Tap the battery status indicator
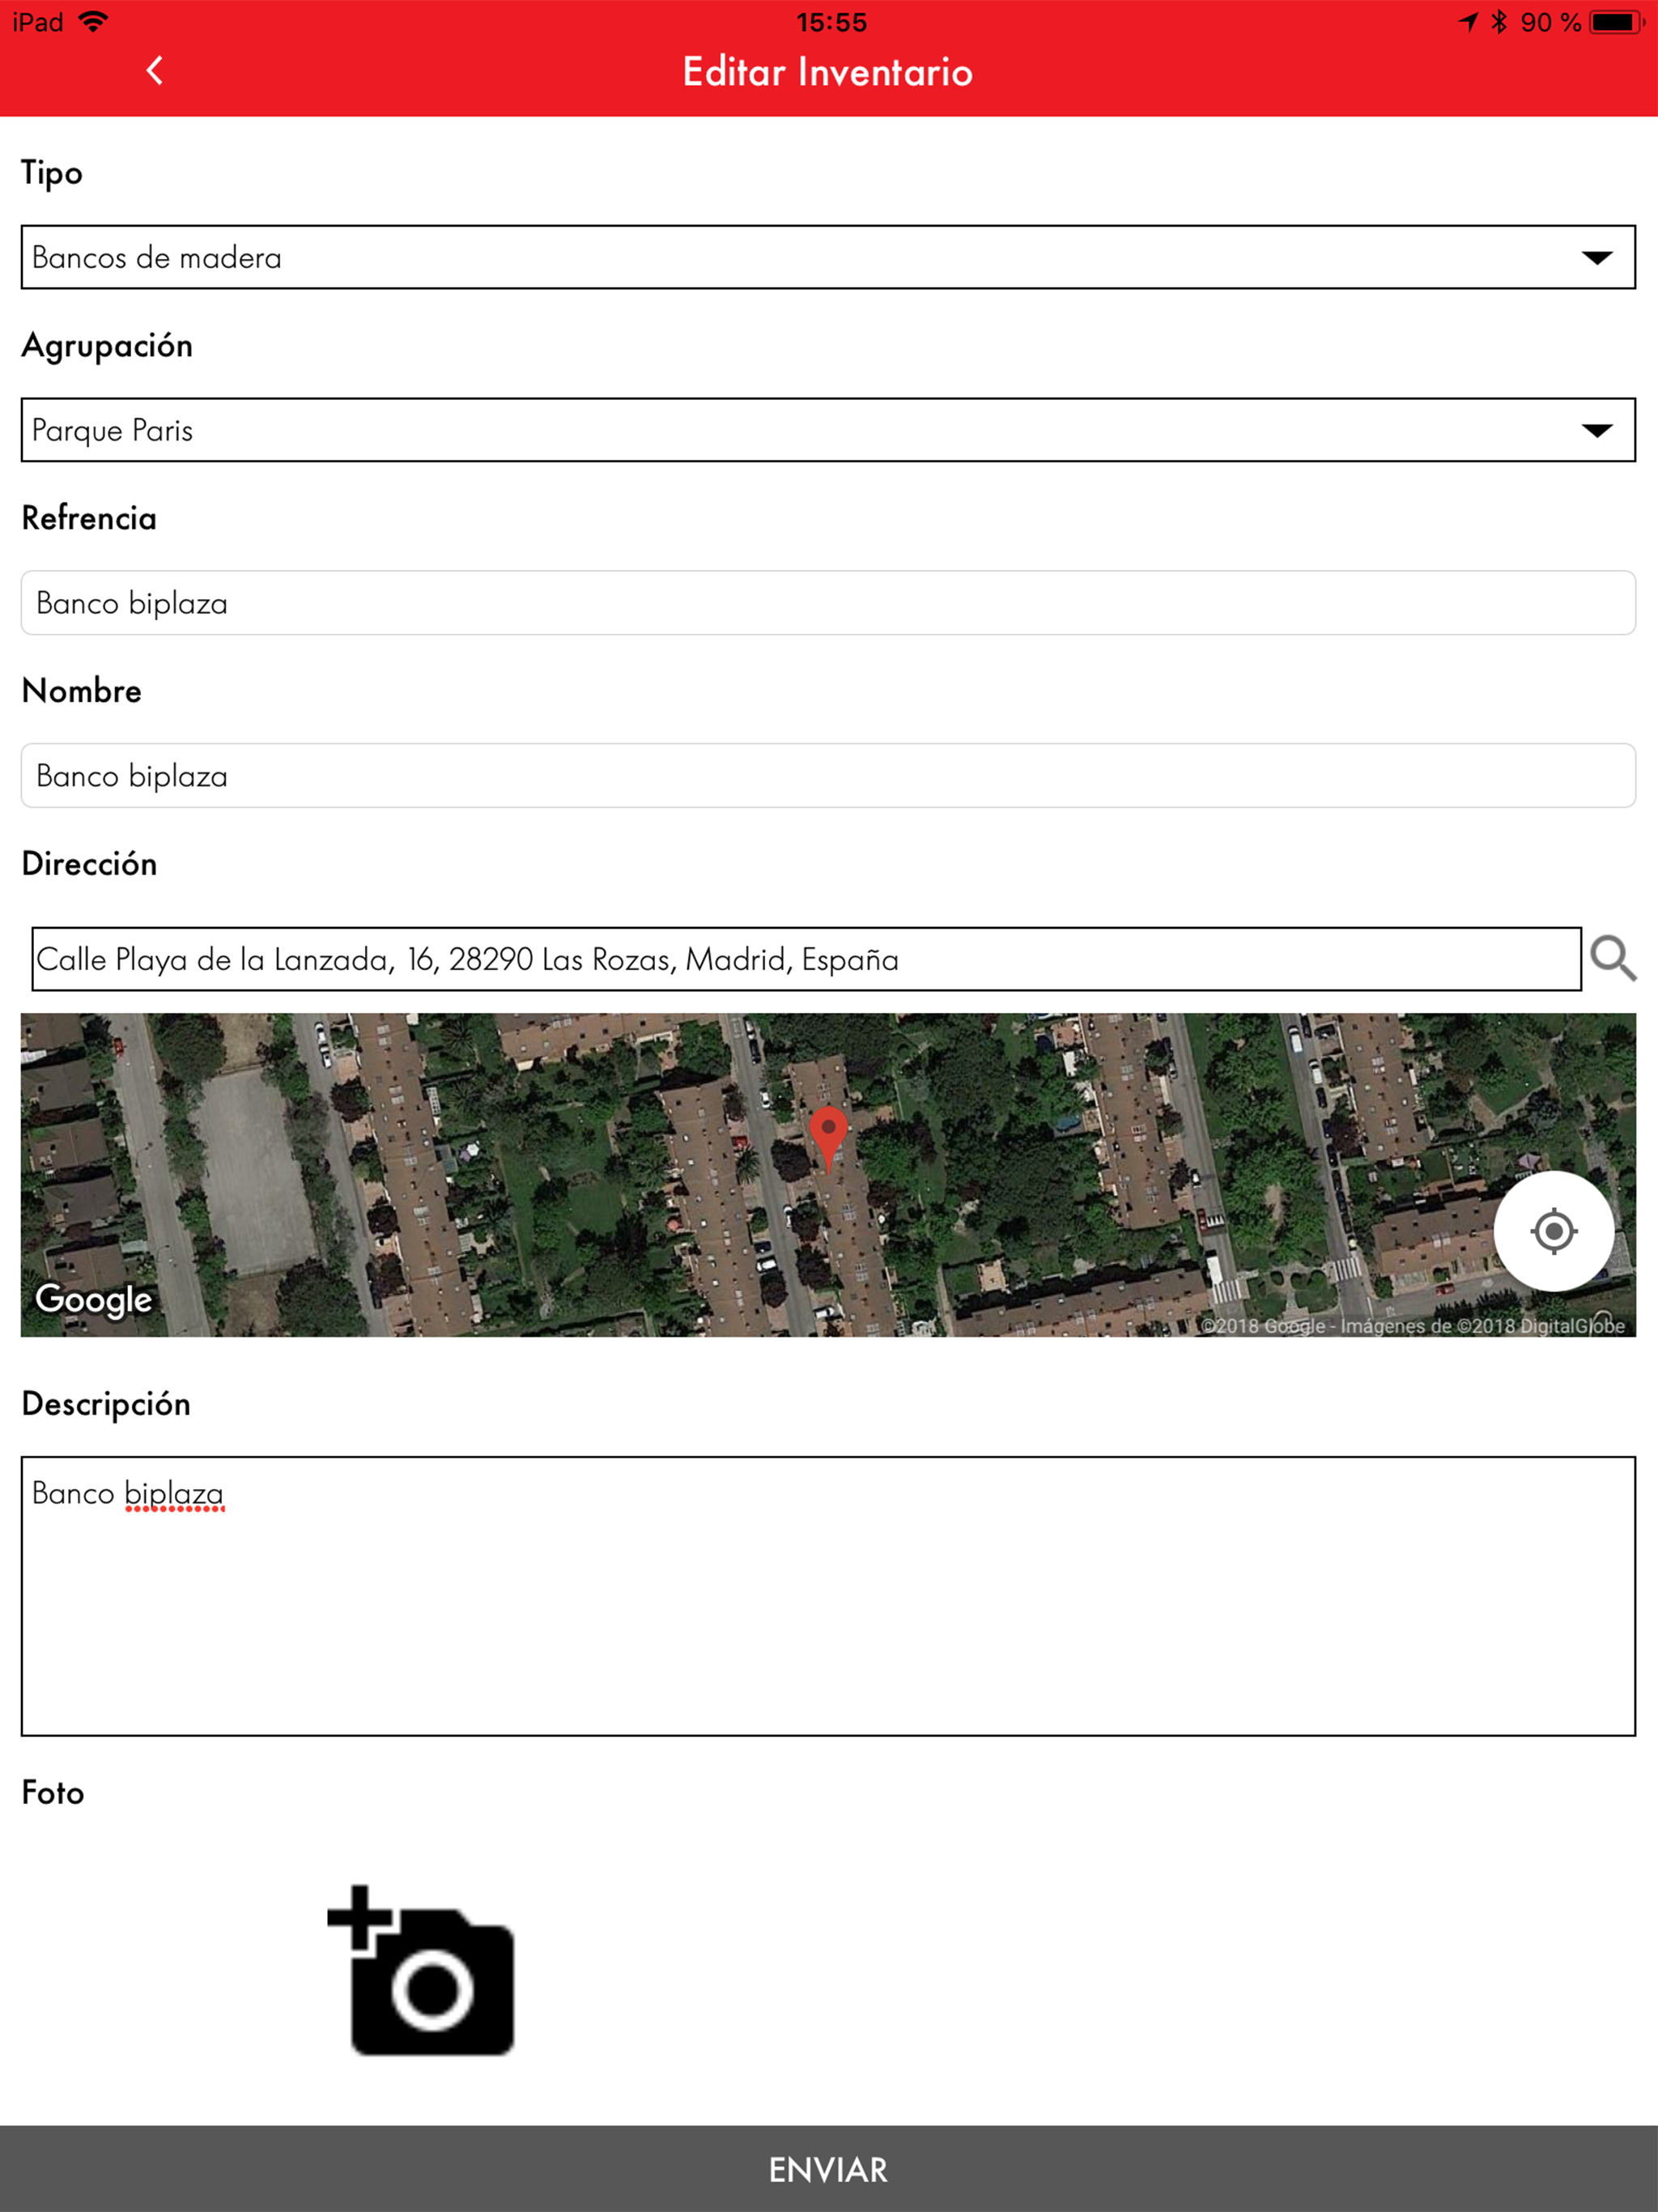Image resolution: width=1658 pixels, height=2212 pixels. pyautogui.click(x=1617, y=22)
